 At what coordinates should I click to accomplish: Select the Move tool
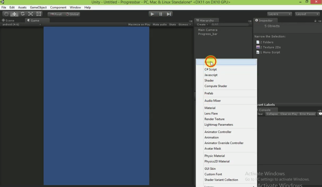(x=14, y=14)
